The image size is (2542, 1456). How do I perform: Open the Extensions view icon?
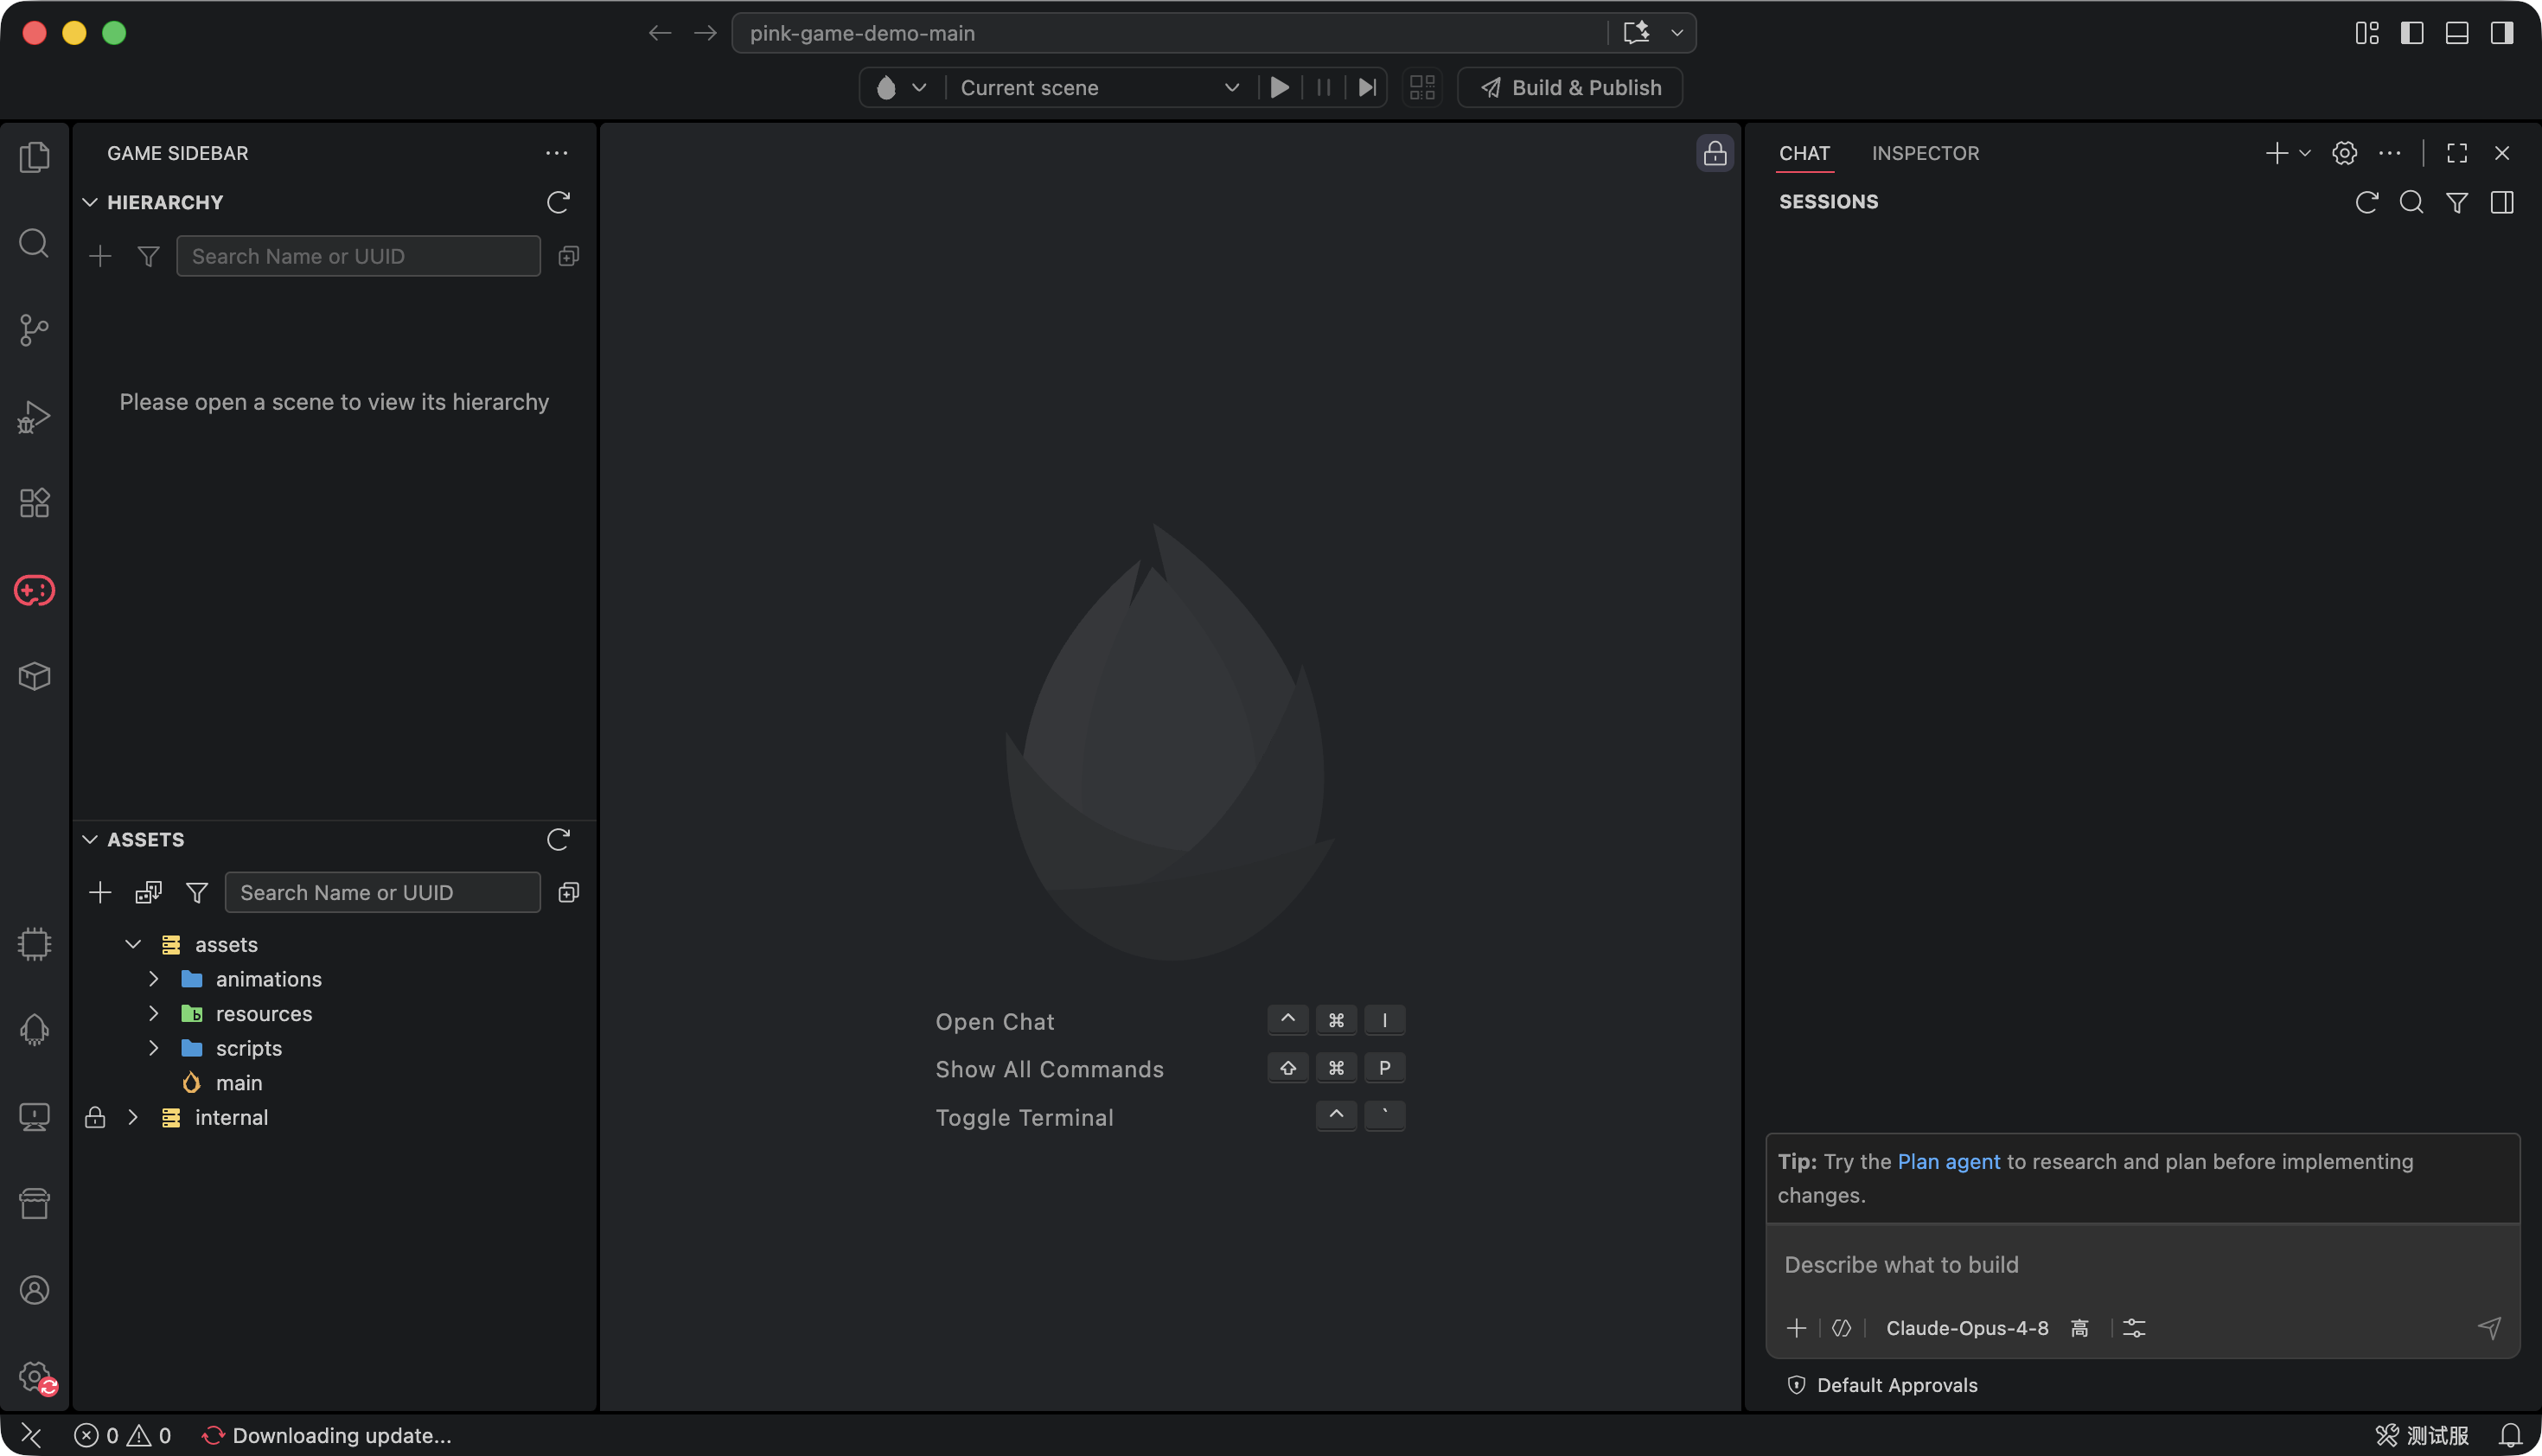pos(34,503)
